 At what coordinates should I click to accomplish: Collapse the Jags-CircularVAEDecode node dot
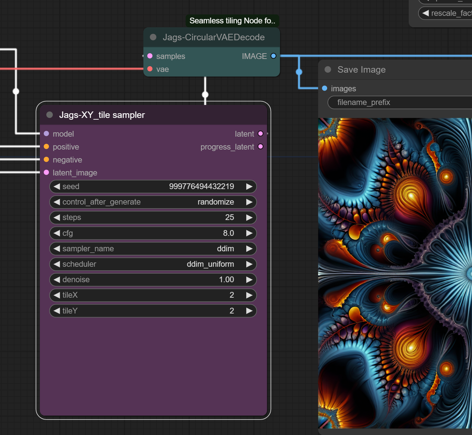tap(153, 37)
